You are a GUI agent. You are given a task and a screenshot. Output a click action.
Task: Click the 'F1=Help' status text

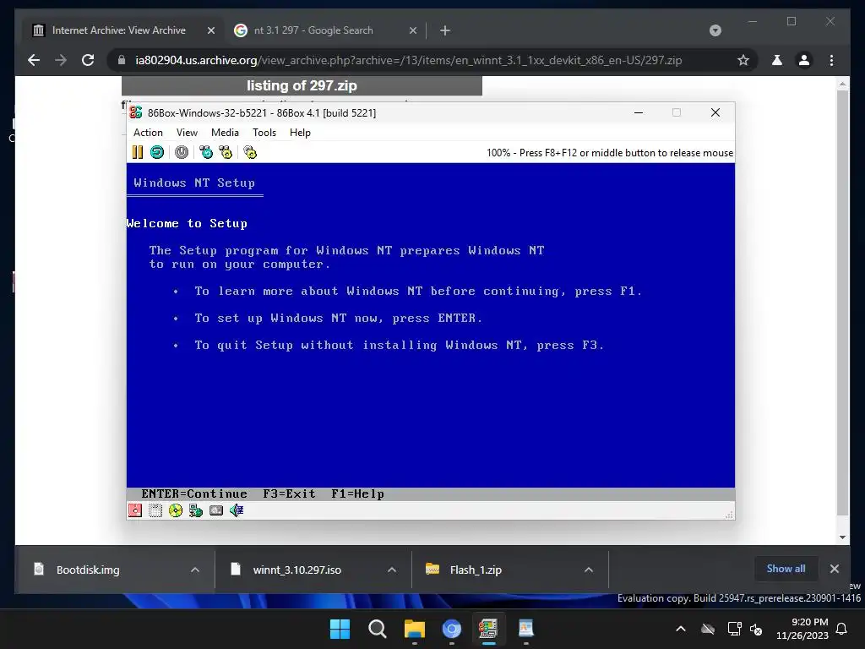coord(357,494)
